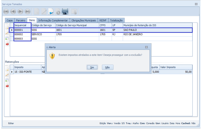Click the CFPS column header
The width and height of the screenshot is (201, 129).
(105, 25)
